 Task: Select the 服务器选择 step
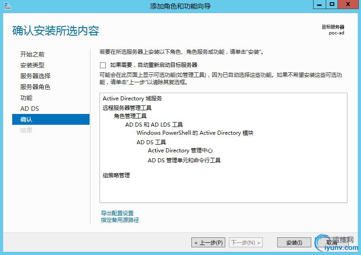35,76
